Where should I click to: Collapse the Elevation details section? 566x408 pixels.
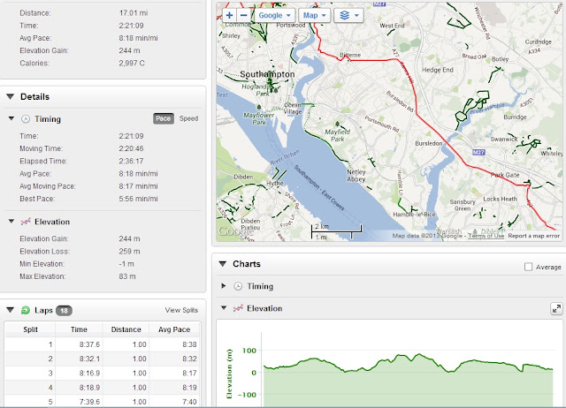click(11, 222)
